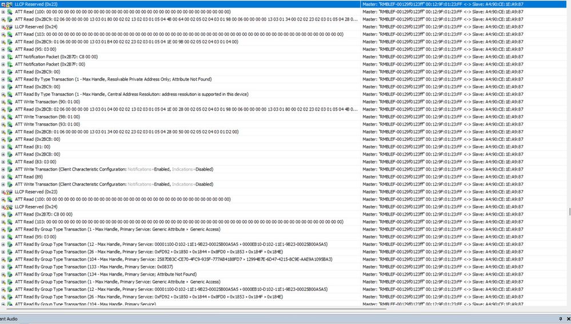Select ATT Write Transaction (93: 01 00) text
Viewport: 571px width, 324px height.
[47, 124]
